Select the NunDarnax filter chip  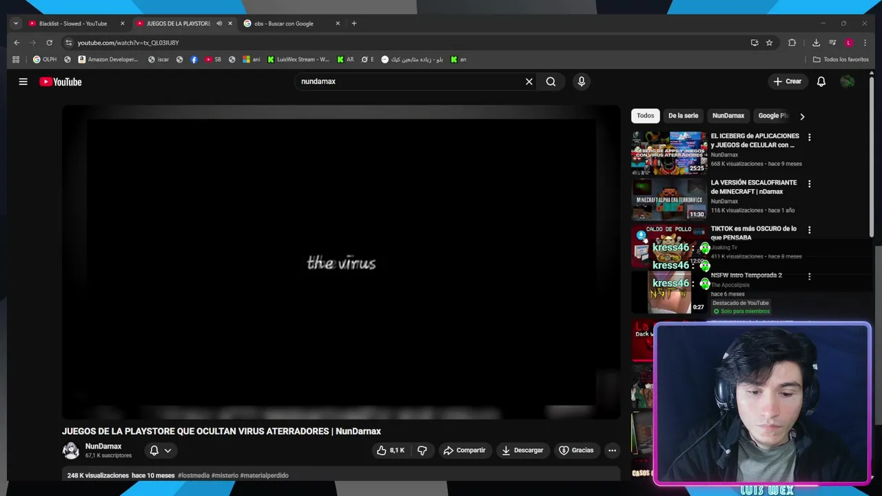pyautogui.click(x=728, y=116)
